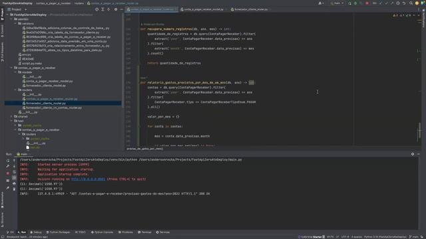
Task: Open Project tool window from left strip
Action: [2, 14]
